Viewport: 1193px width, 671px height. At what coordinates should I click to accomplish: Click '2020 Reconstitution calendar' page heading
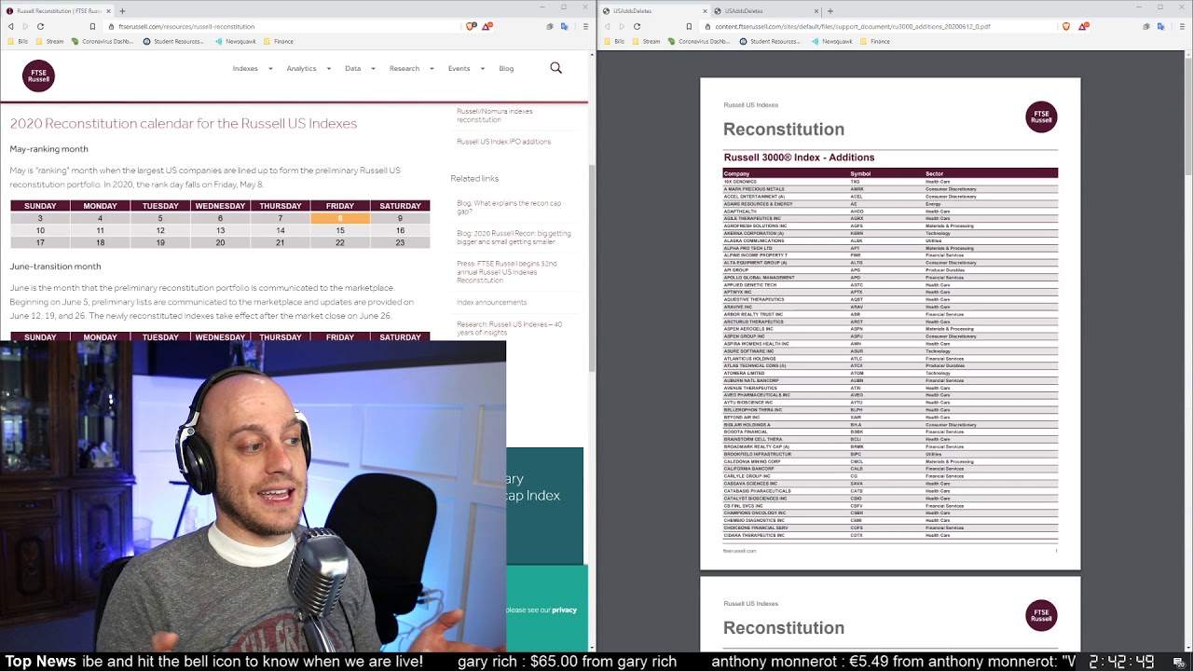(x=184, y=123)
